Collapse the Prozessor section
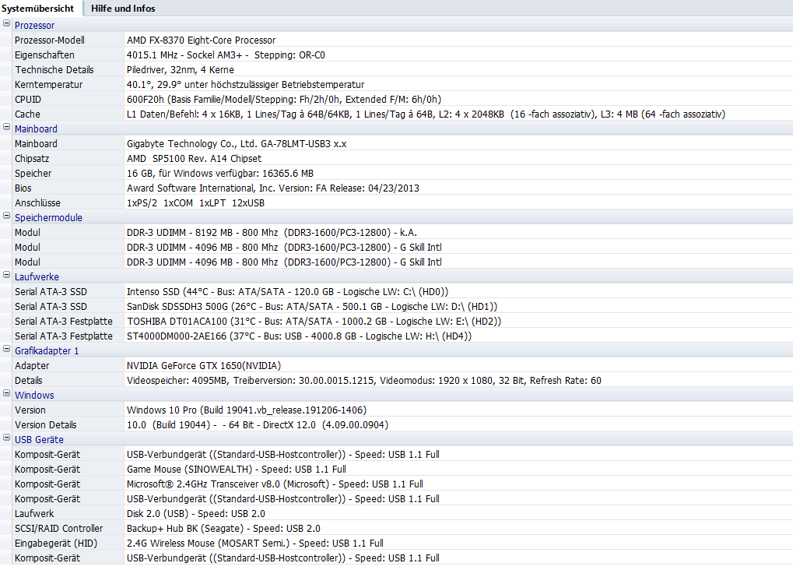This screenshot has height=570, width=793. coord(6,23)
